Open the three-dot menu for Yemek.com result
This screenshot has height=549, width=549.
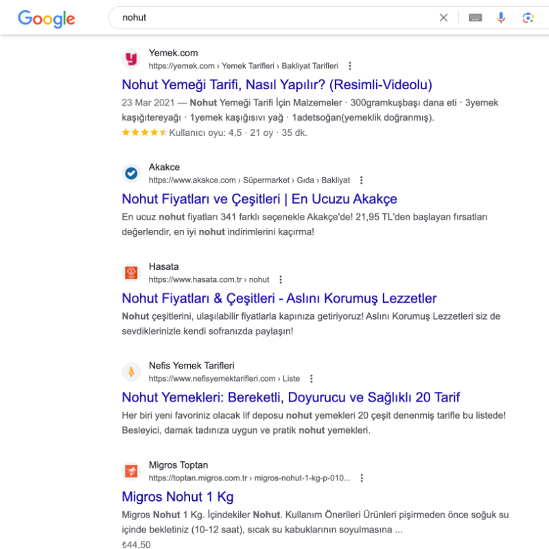click(350, 66)
